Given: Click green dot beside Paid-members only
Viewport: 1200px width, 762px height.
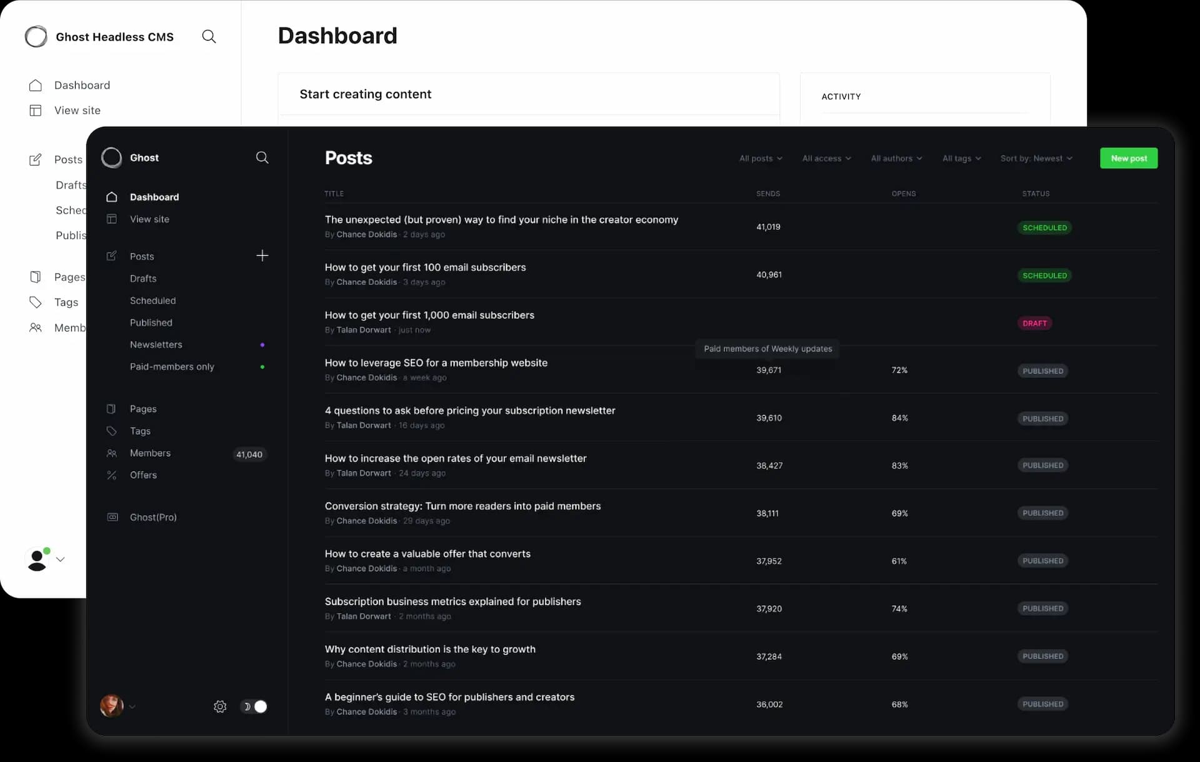Looking at the screenshot, I should (x=262, y=367).
